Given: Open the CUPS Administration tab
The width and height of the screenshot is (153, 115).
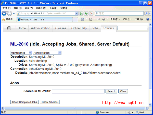Looking at the screenshot, I should (x=41, y=28).
